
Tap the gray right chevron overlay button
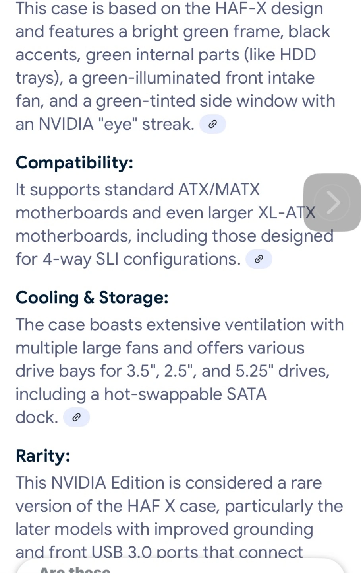click(x=332, y=203)
